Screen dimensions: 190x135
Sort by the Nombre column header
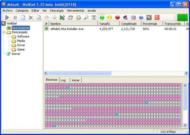[73, 24]
